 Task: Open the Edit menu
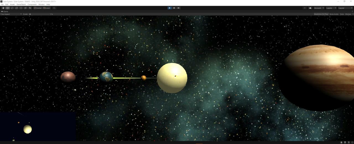(7, 5)
